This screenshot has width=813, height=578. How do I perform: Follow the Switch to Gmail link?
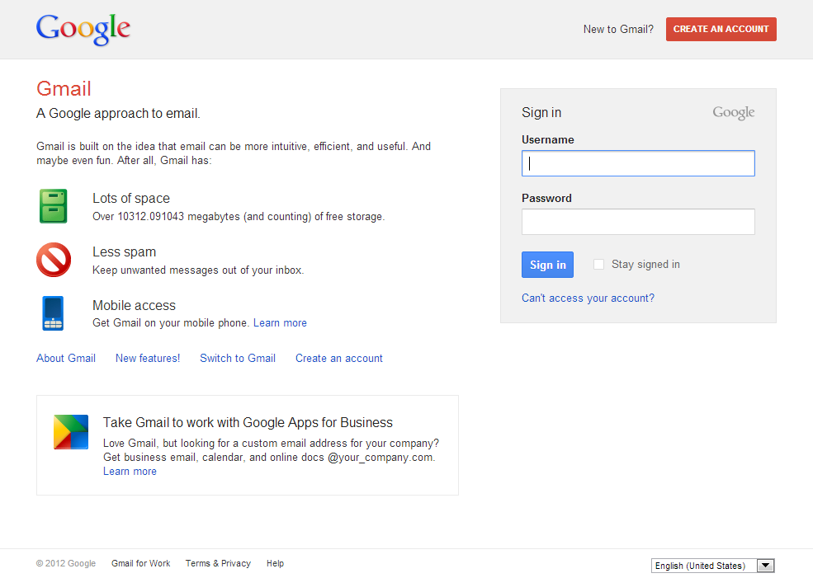pyautogui.click(x=238, y=359)
